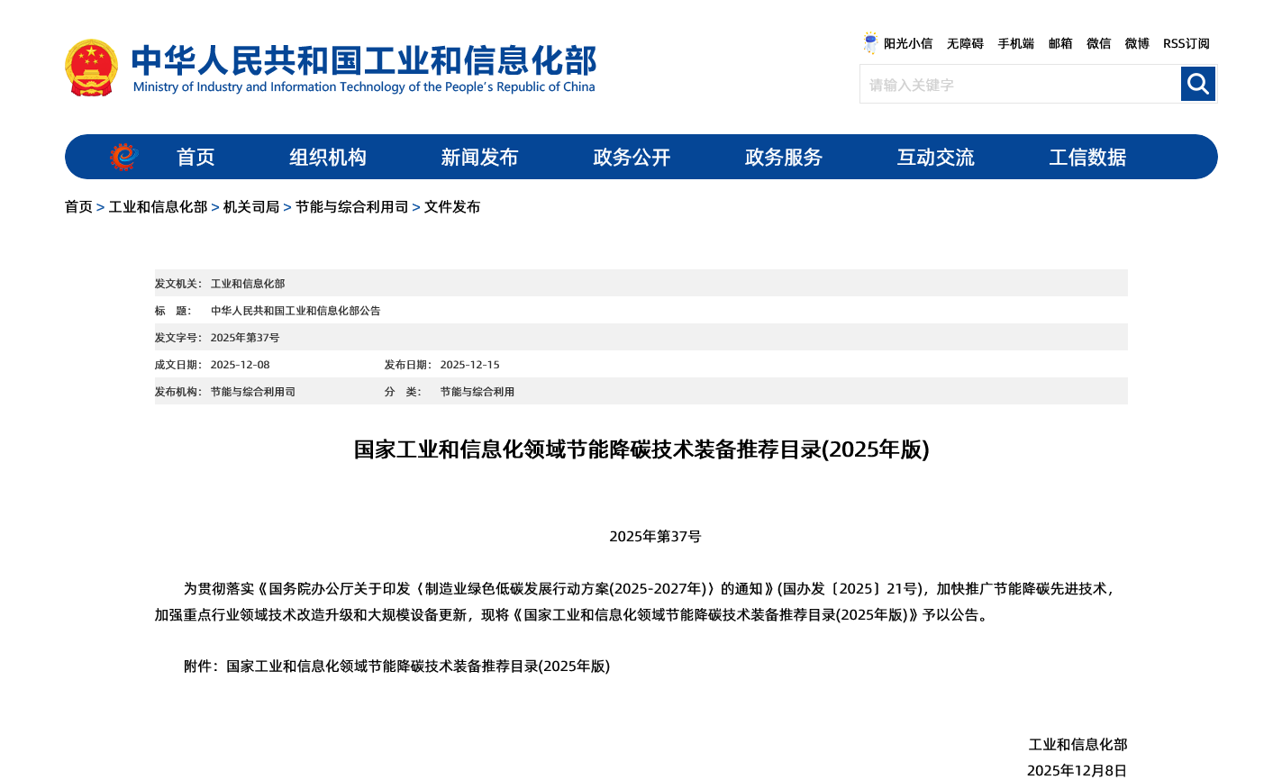
Task: Click the robot mascot icon beside 阳光小信
Action: (x=870, y=43)
